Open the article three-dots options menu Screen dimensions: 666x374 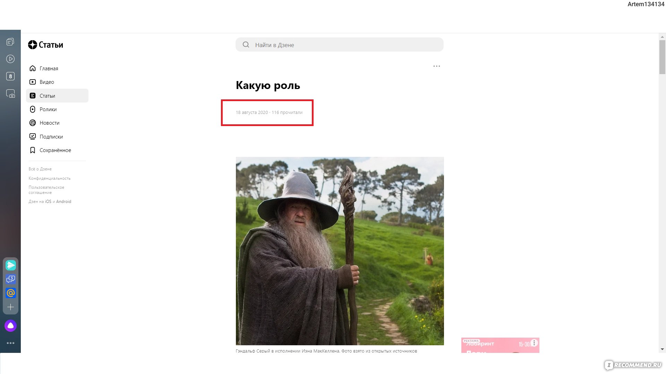point(436,66)
